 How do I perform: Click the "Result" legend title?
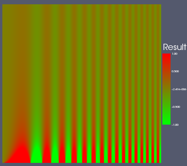click(x=175, y=47)
